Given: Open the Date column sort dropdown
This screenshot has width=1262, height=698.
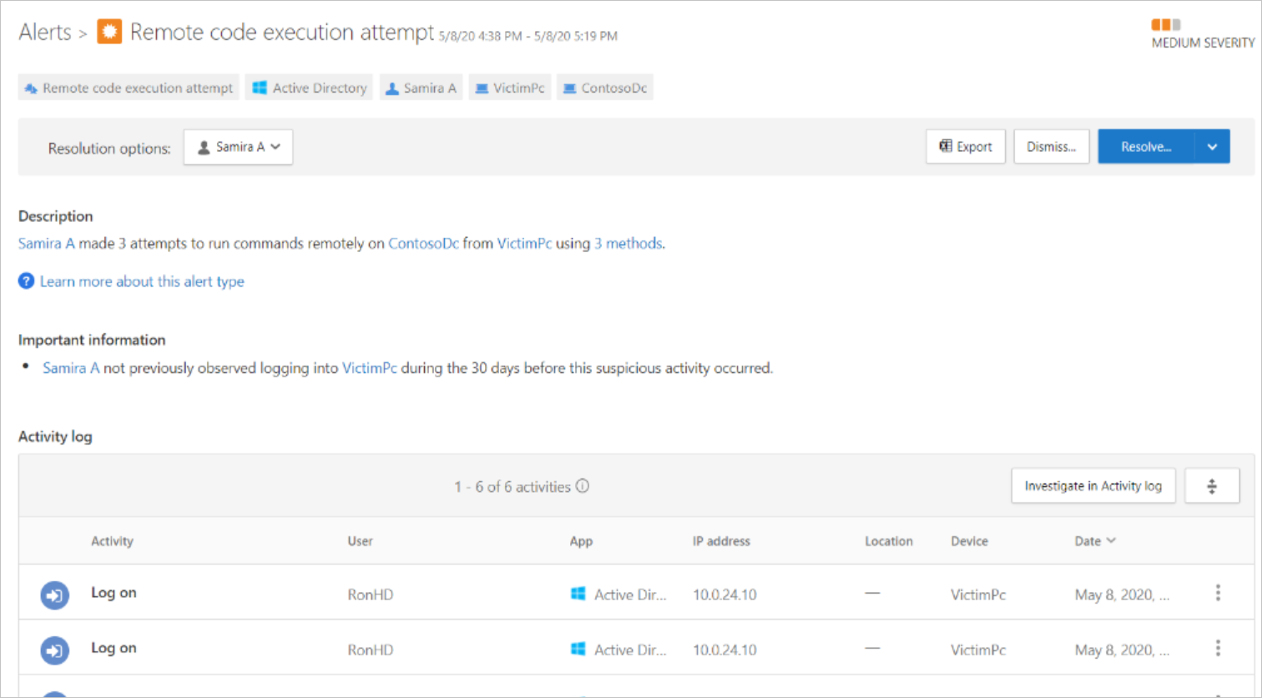Looking at the screenshot, I should point(1112,540).
